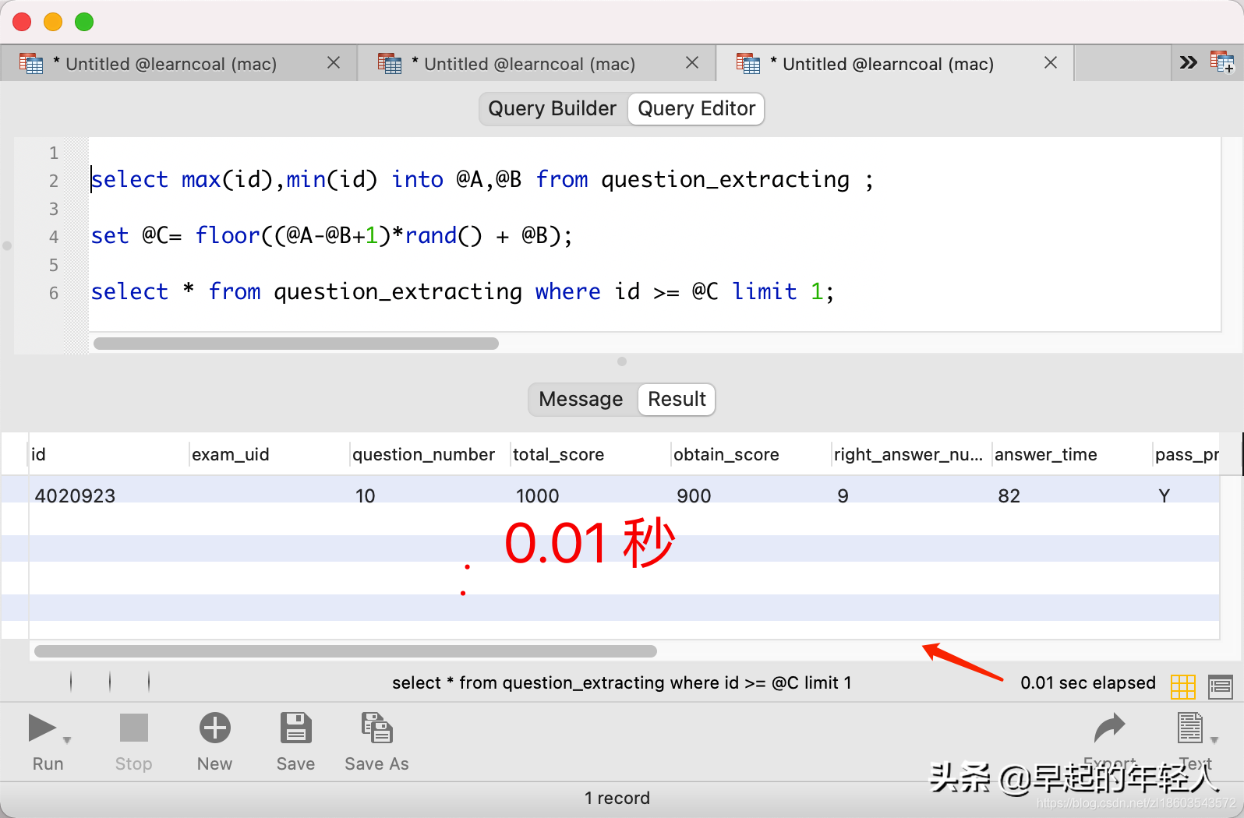Click the pass_pr column header
This screenshot has width=1244, height=818.
pyautogui.click(x=1186, y=454)
